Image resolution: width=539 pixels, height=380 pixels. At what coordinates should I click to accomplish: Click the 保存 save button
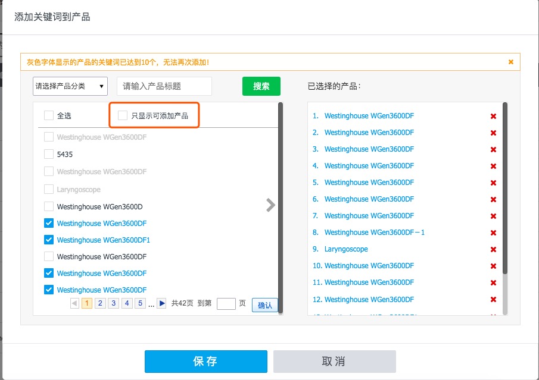click(x=205, y=361)
